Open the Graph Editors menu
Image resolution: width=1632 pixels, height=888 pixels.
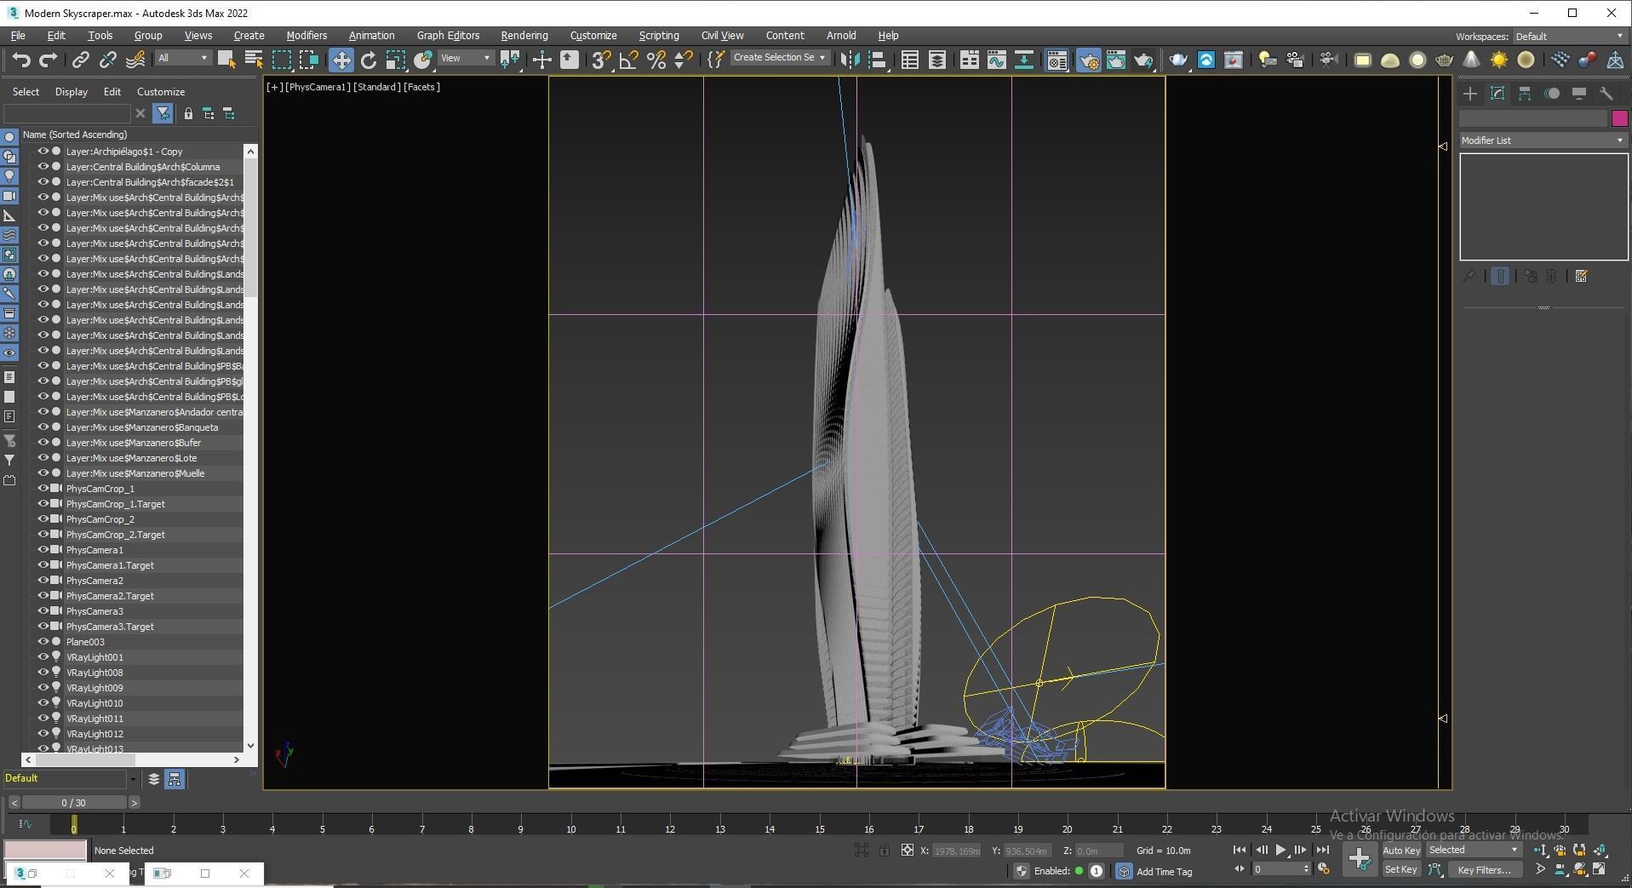tap(448, 36)
